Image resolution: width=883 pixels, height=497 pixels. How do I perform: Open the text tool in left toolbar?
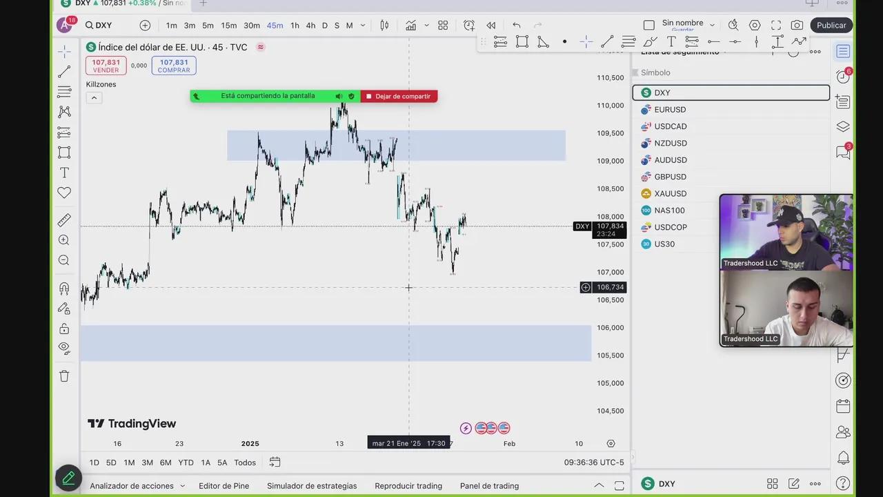[64, 173]
